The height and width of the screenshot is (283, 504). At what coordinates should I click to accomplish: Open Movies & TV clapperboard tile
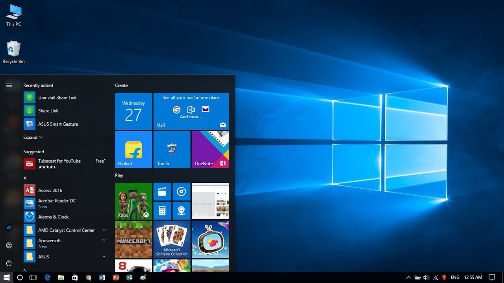point(162,191)
